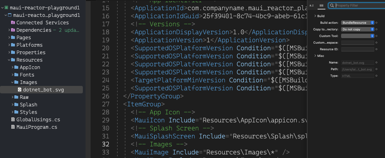Click the circle indicator beside Custom namespace field

(x=376, y=43)
